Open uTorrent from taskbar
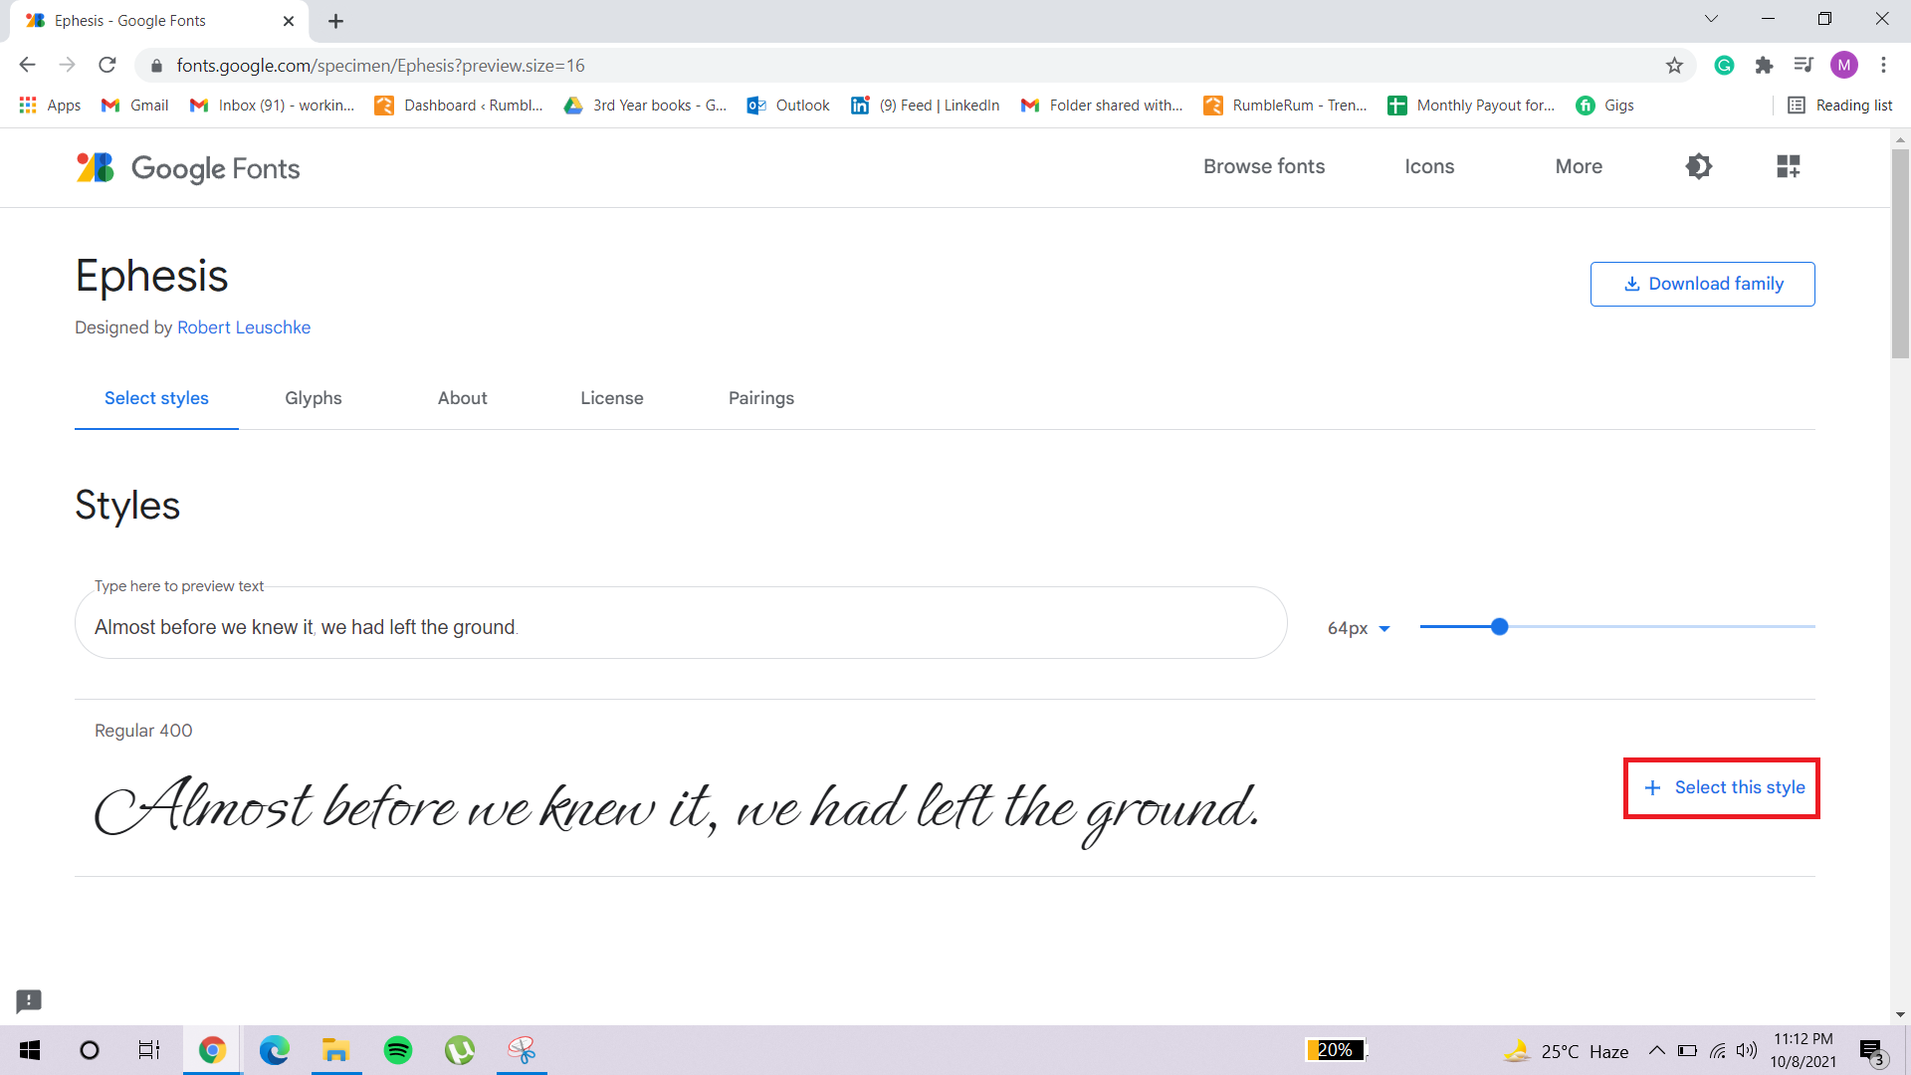This screenshot has width=1911, height=1075. click(460, 1050)
